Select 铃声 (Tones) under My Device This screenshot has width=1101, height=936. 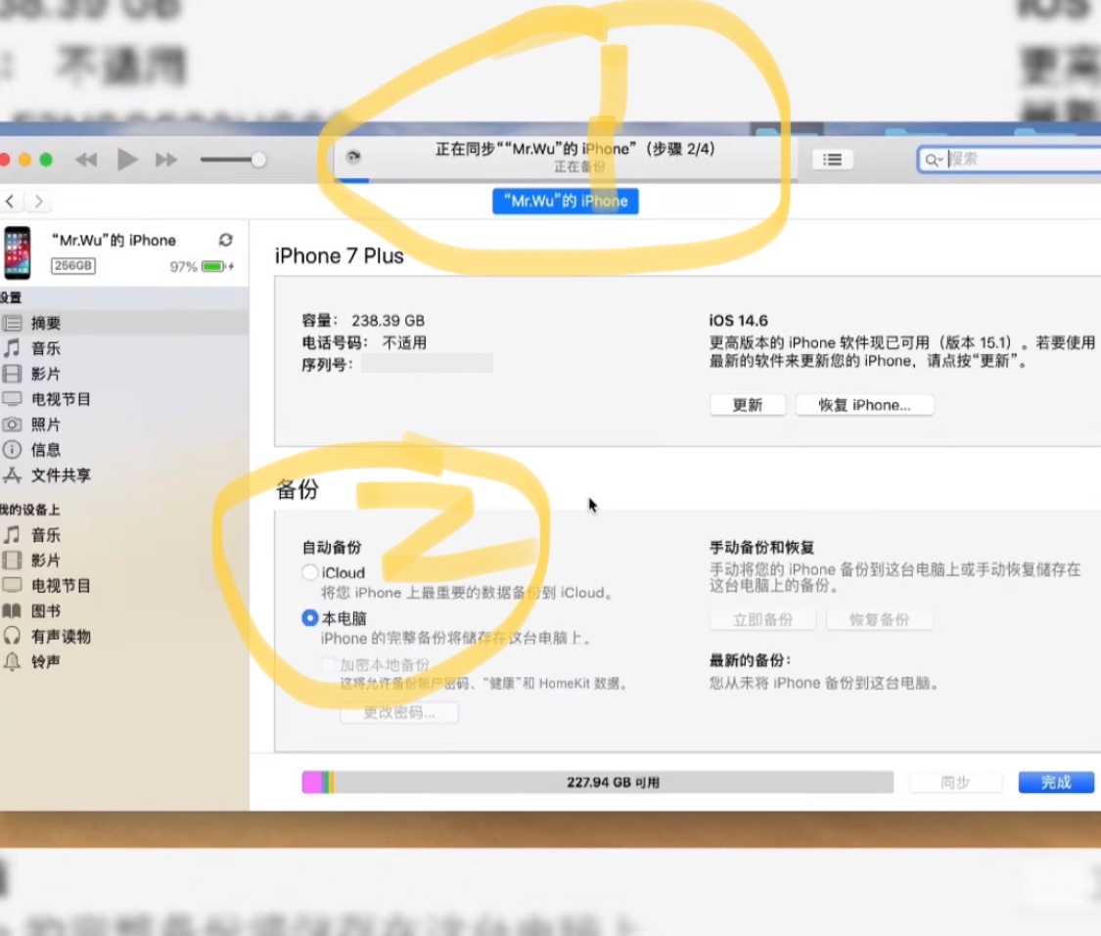(45, 662)
